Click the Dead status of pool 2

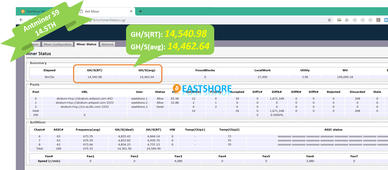(160, 107)
